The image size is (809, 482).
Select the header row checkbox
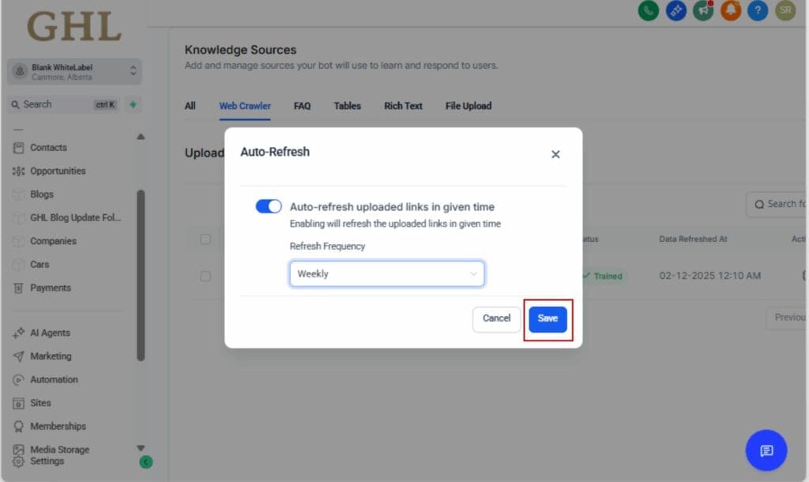[205, 239]
